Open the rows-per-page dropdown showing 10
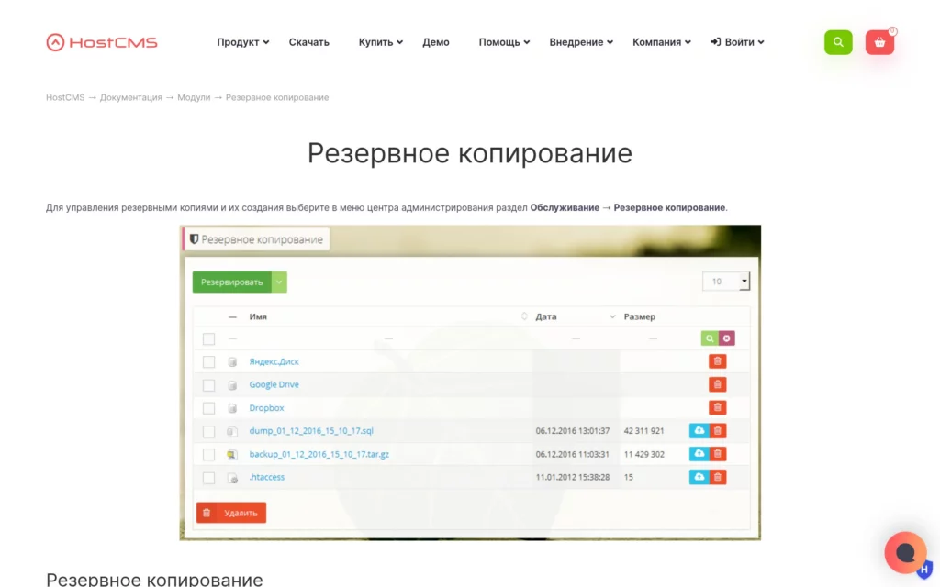This screenshot has height=587, width=940. pyautogui.click(x=726, y=281)
